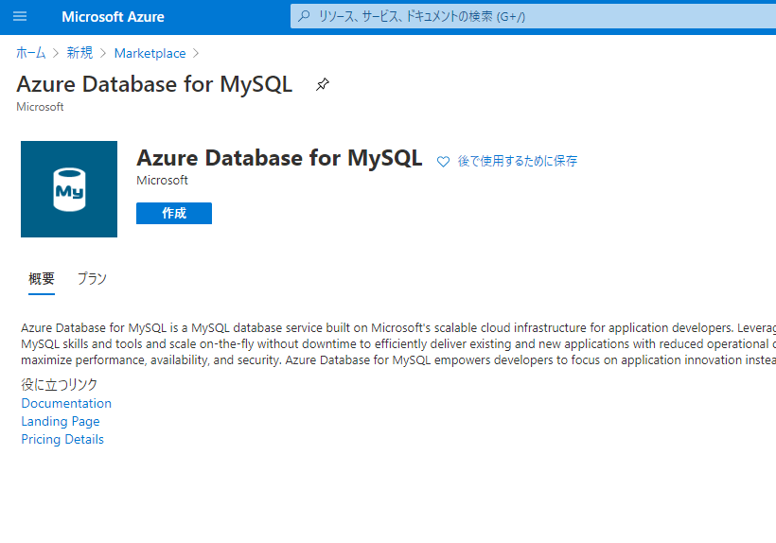Image resolution: width=776 pixels, height=543 pixels.
Task: Click the MySQL database logo tile
Action: click(x=69, y=189)
